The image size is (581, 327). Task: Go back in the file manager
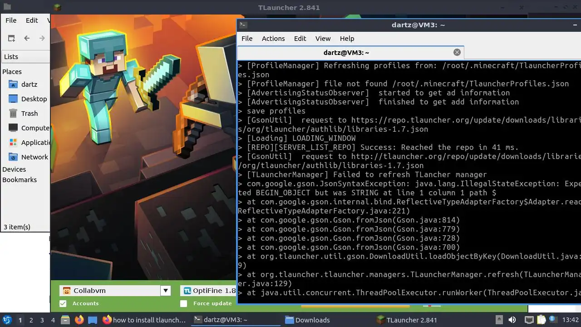click(27, 39)
